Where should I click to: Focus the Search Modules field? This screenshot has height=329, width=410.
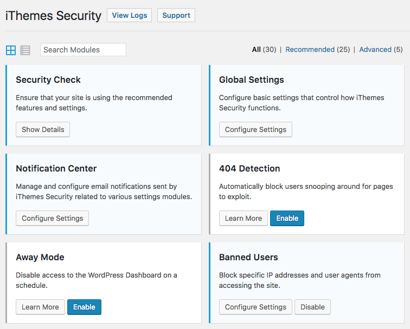(x=83, y=50)
